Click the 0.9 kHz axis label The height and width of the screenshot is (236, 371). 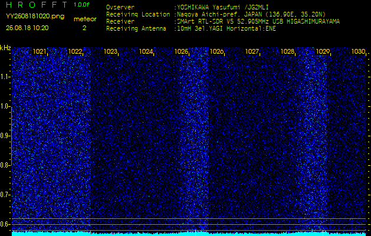coord(5,136)
